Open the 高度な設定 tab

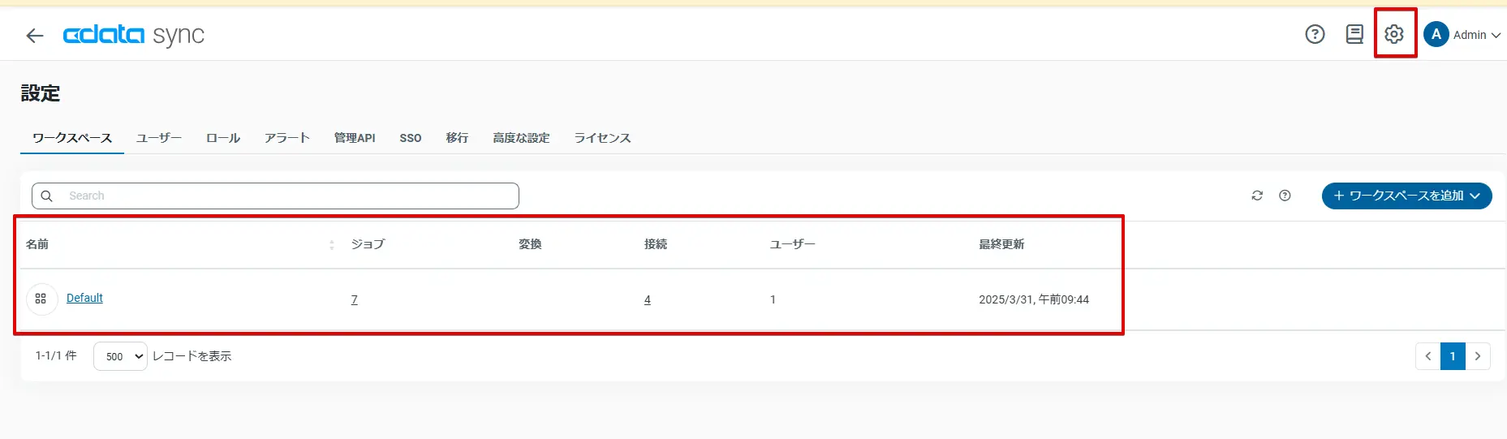(x=521, y=138)
